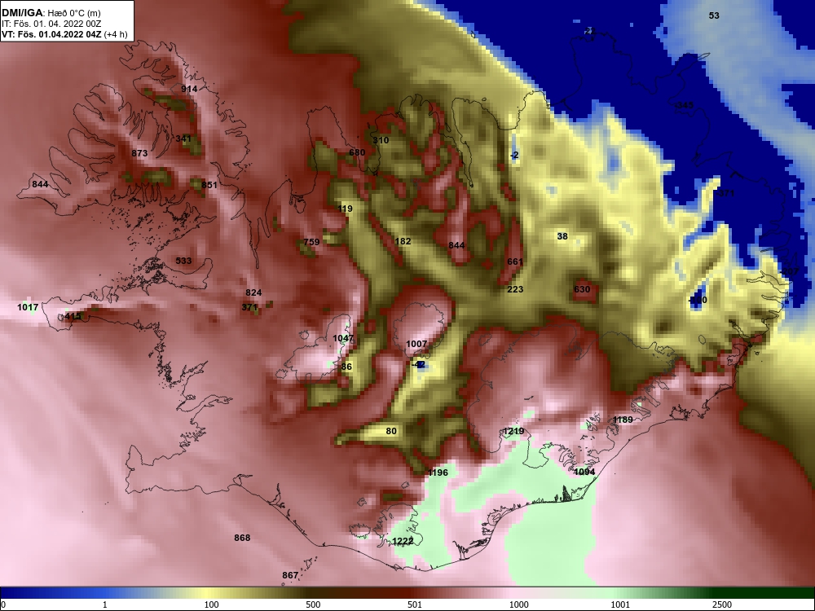The width and height of the screenshot is (815, 611).
Task: Click the 223 height value
Action: pyautogui.click(x=515, y=289)
